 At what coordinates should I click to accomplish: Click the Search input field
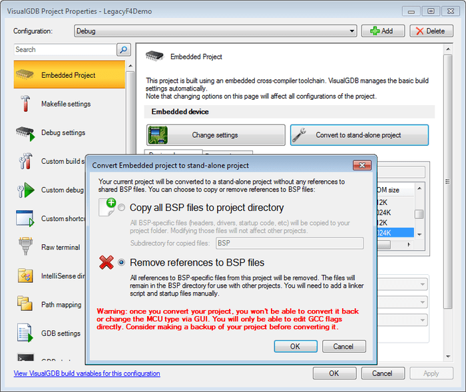pos(65,49)
